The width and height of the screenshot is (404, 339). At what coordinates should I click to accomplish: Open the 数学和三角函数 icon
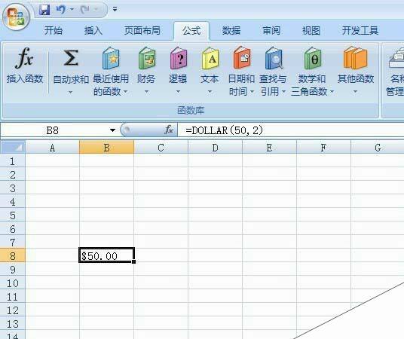[x=313, y=58]
